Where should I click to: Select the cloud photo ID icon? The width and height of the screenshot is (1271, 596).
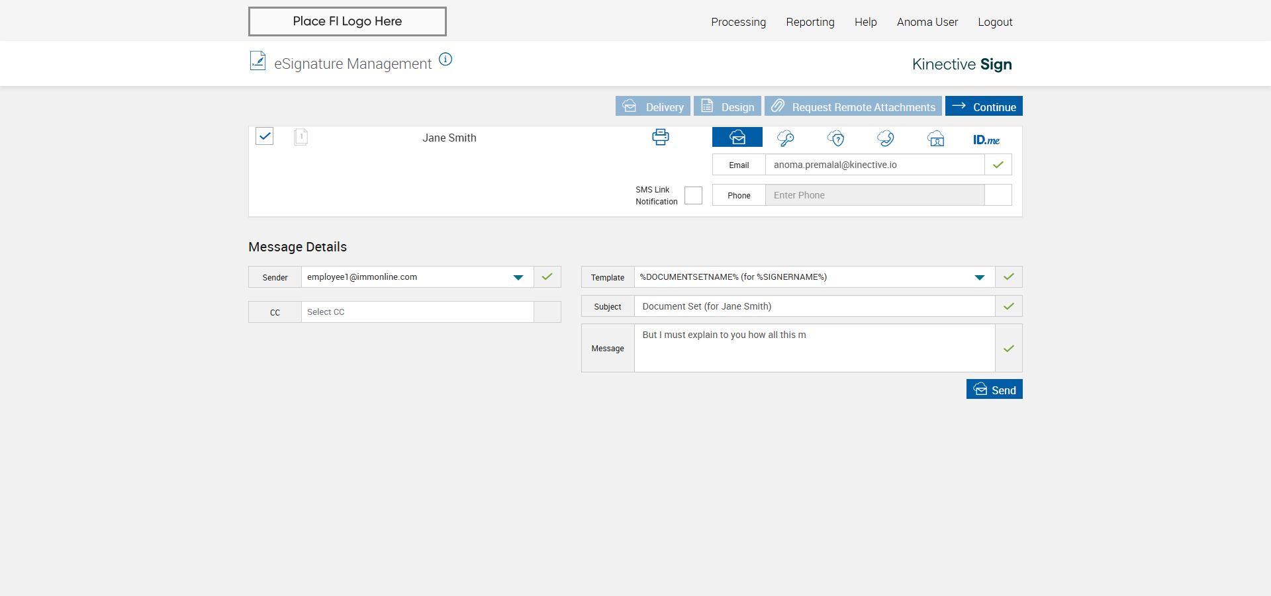935,139
